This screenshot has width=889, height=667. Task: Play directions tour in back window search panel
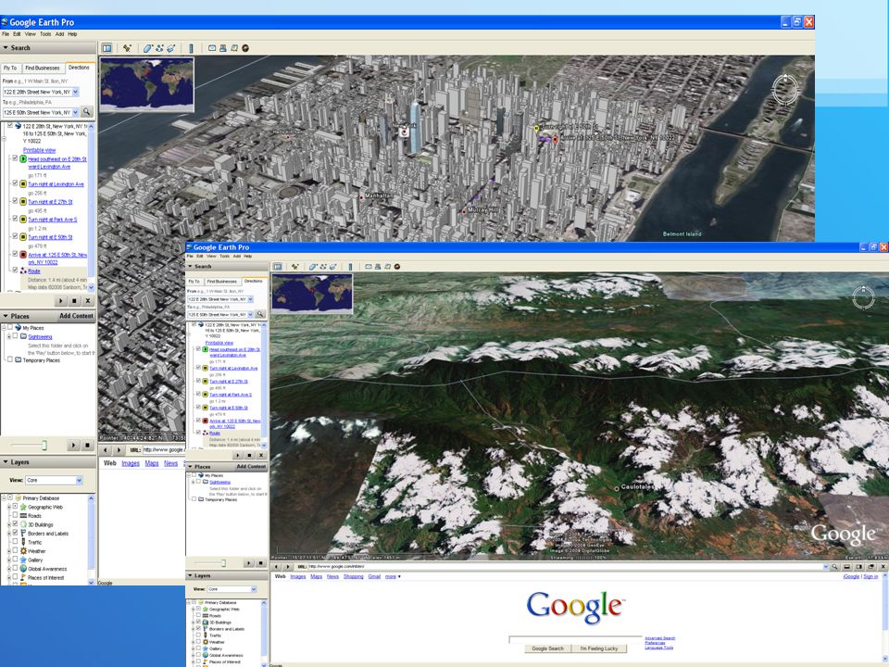click(61, 300)
